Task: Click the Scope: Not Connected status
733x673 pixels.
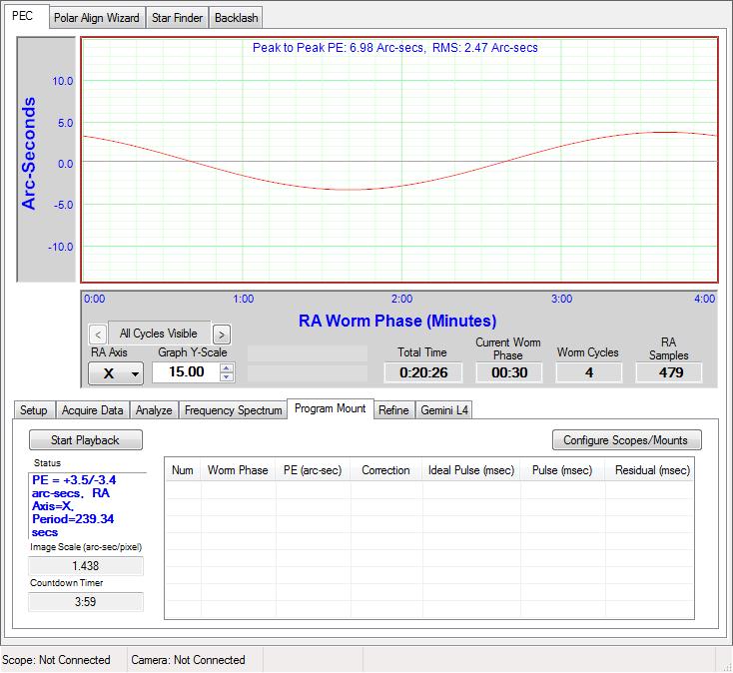Action: click(56, 660)
